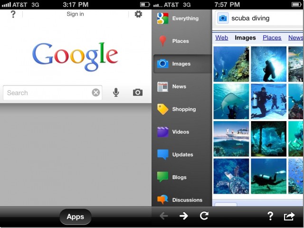Screen dimensions: 304x228
Task: Tap the red Places pin icon
Action: 162,41
